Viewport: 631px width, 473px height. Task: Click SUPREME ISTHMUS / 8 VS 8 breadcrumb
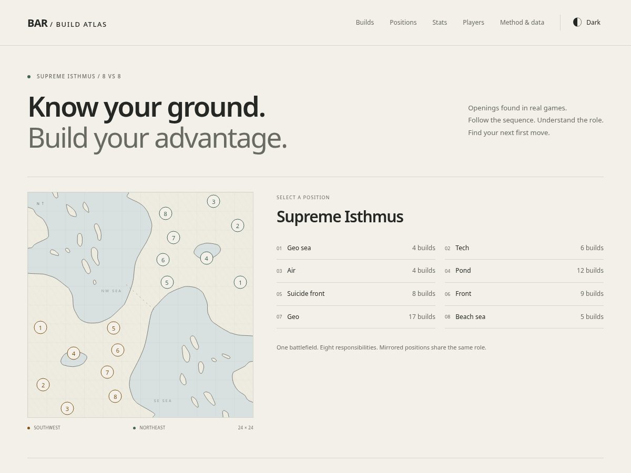coord(79,76)
